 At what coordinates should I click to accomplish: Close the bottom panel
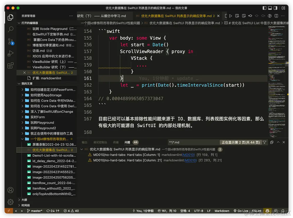pyautogui.click(x=284, y=142)
